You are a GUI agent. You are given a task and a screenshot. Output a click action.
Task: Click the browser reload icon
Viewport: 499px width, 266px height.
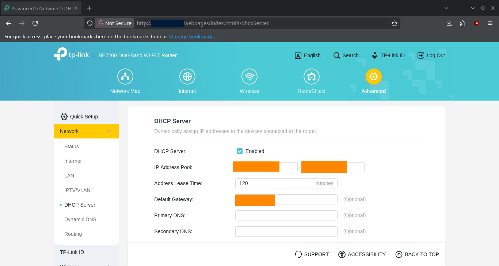coord(35,23)
